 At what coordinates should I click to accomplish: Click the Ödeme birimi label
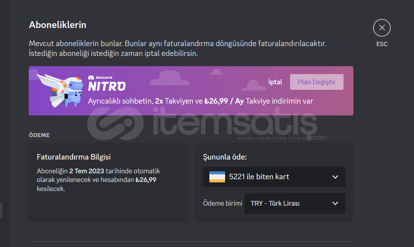pos(223,203)
